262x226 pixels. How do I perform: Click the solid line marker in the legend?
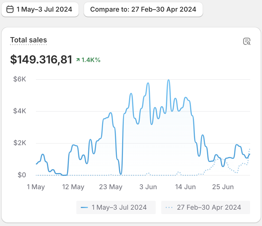click(84, 207)
